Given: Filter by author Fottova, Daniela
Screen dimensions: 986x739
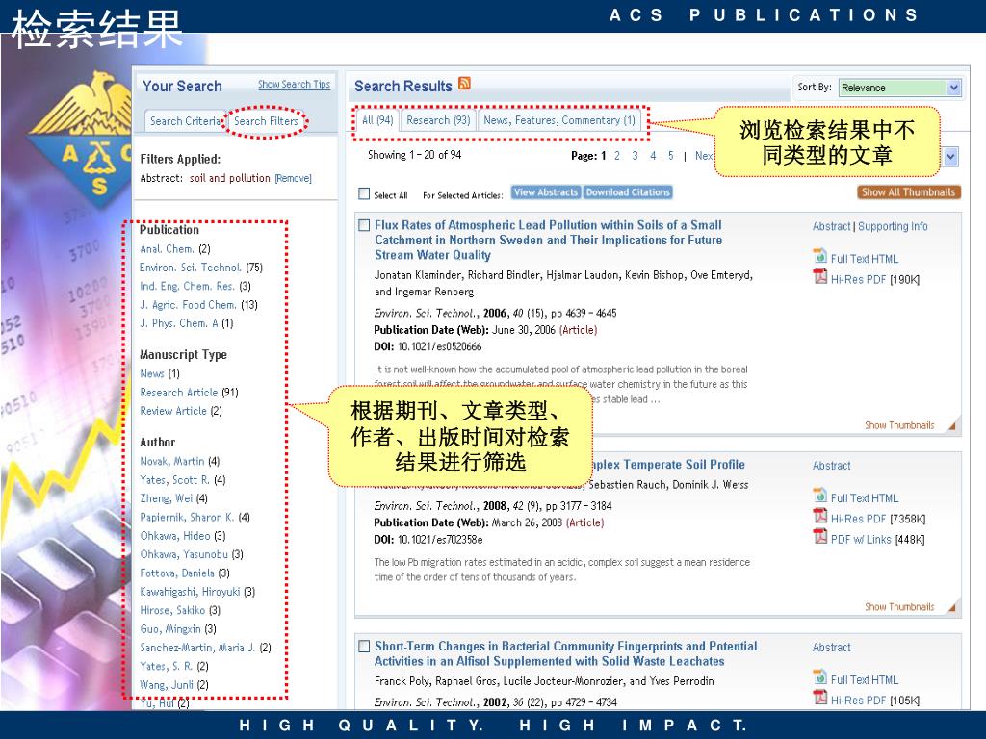Looking at the screenshot, I should point(177,573).
